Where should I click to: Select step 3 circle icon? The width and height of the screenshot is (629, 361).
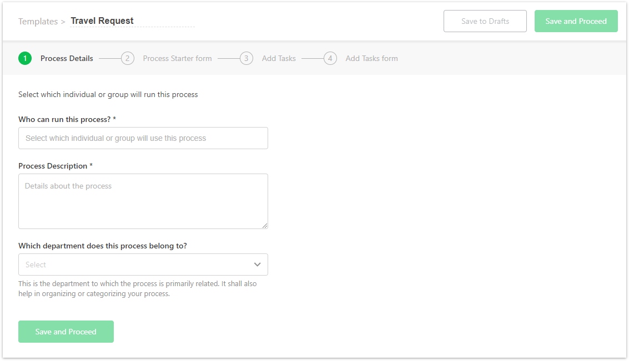pos(246,58)
